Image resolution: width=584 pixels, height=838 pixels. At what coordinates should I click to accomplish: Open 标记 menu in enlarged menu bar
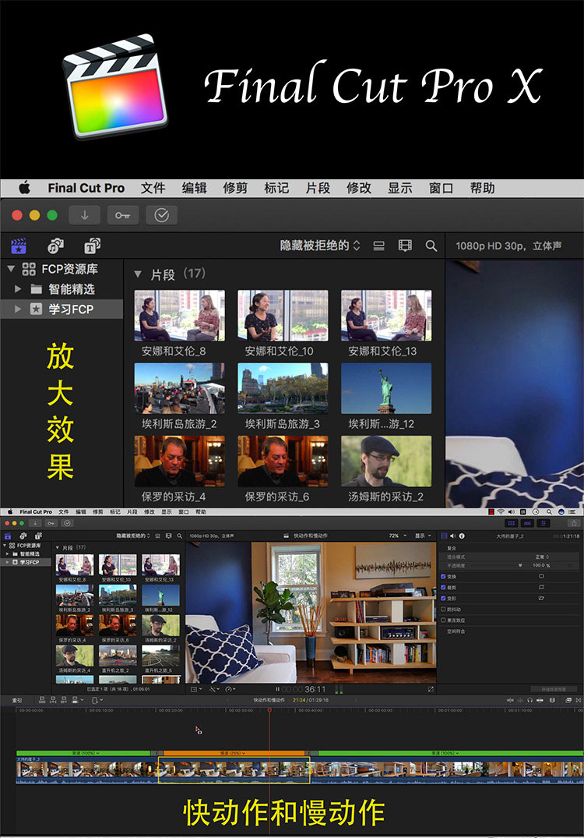tap(276, 188)
